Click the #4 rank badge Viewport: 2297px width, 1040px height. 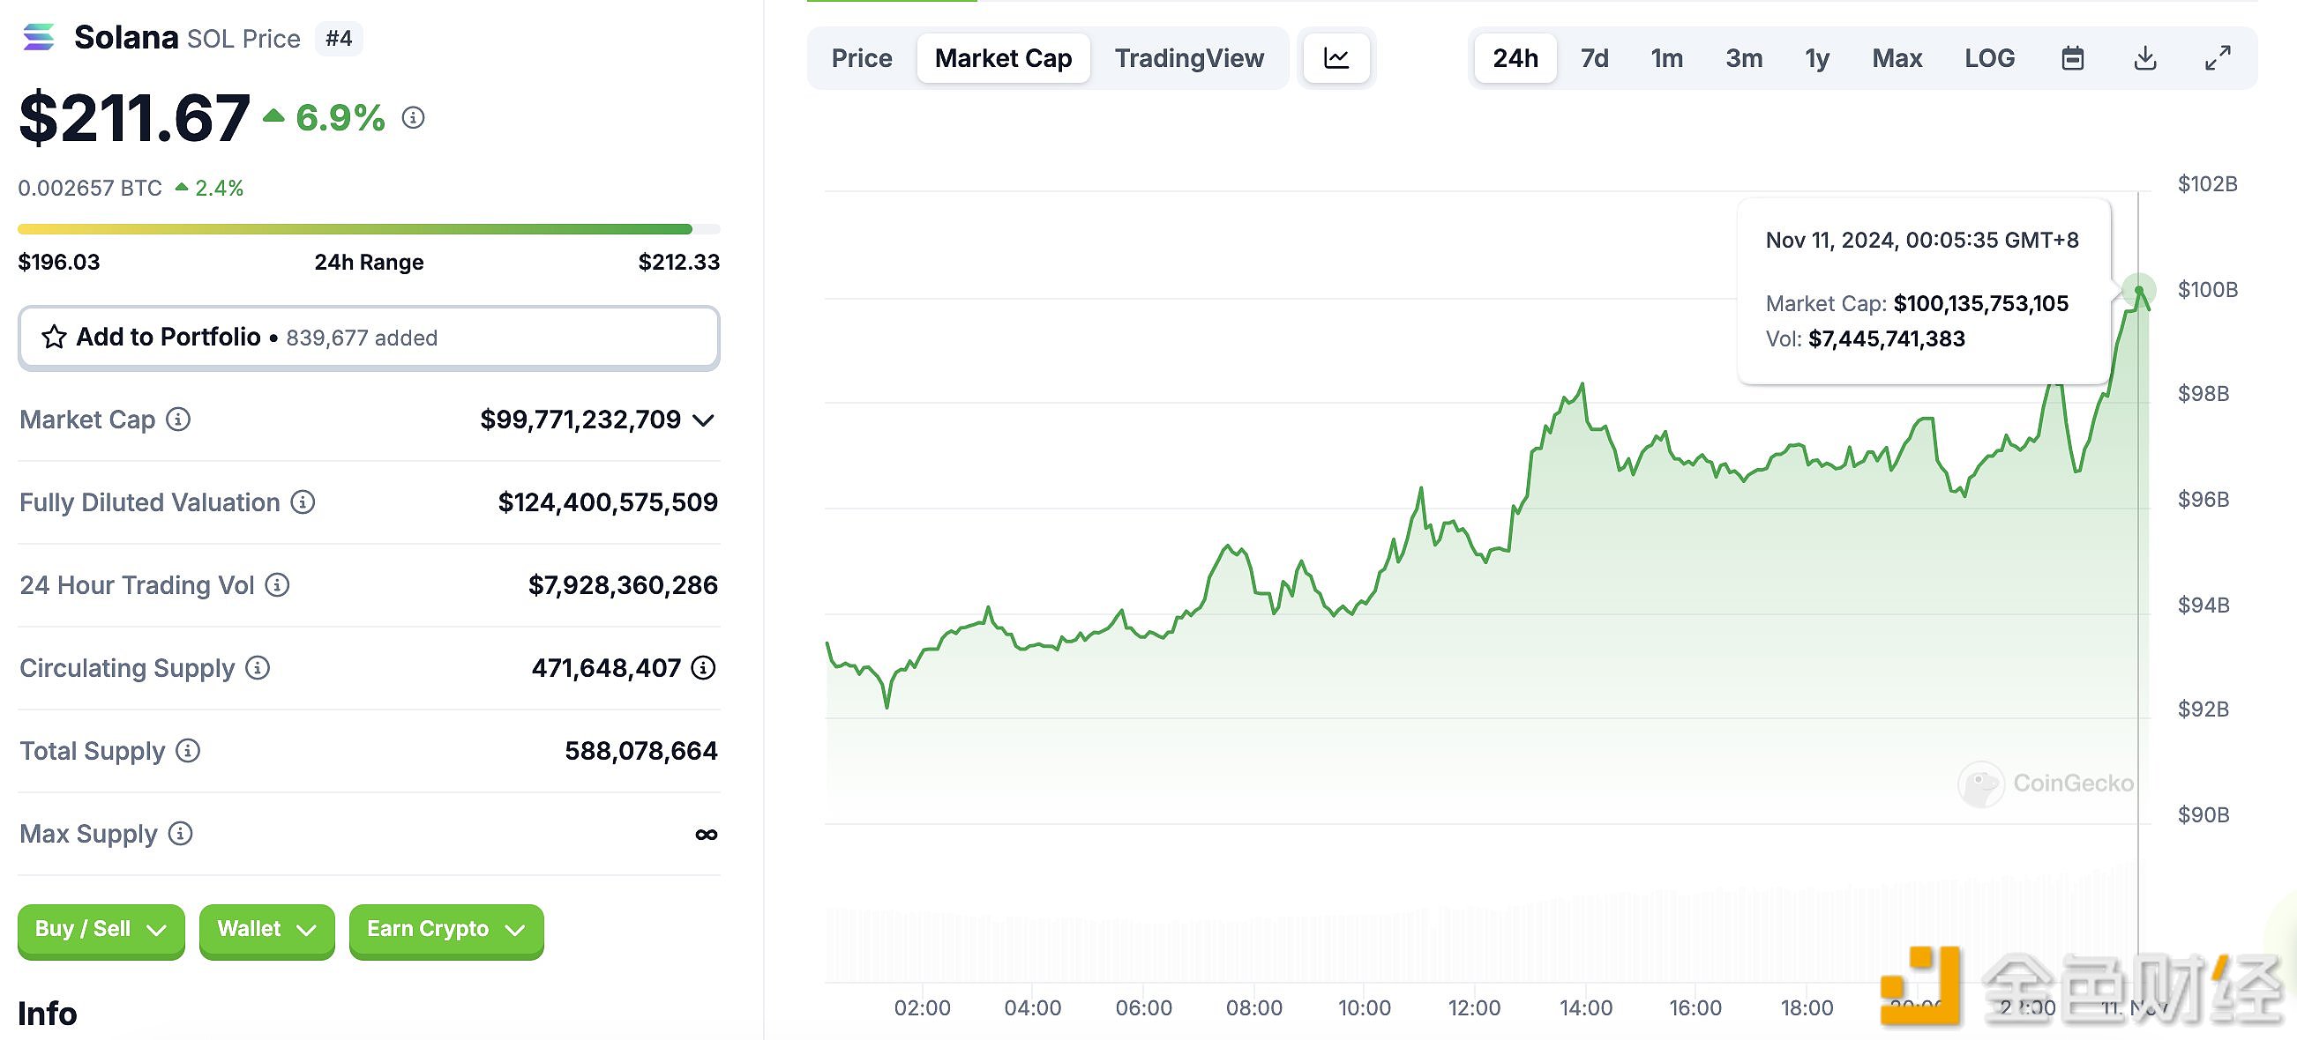tap(339, 38)
